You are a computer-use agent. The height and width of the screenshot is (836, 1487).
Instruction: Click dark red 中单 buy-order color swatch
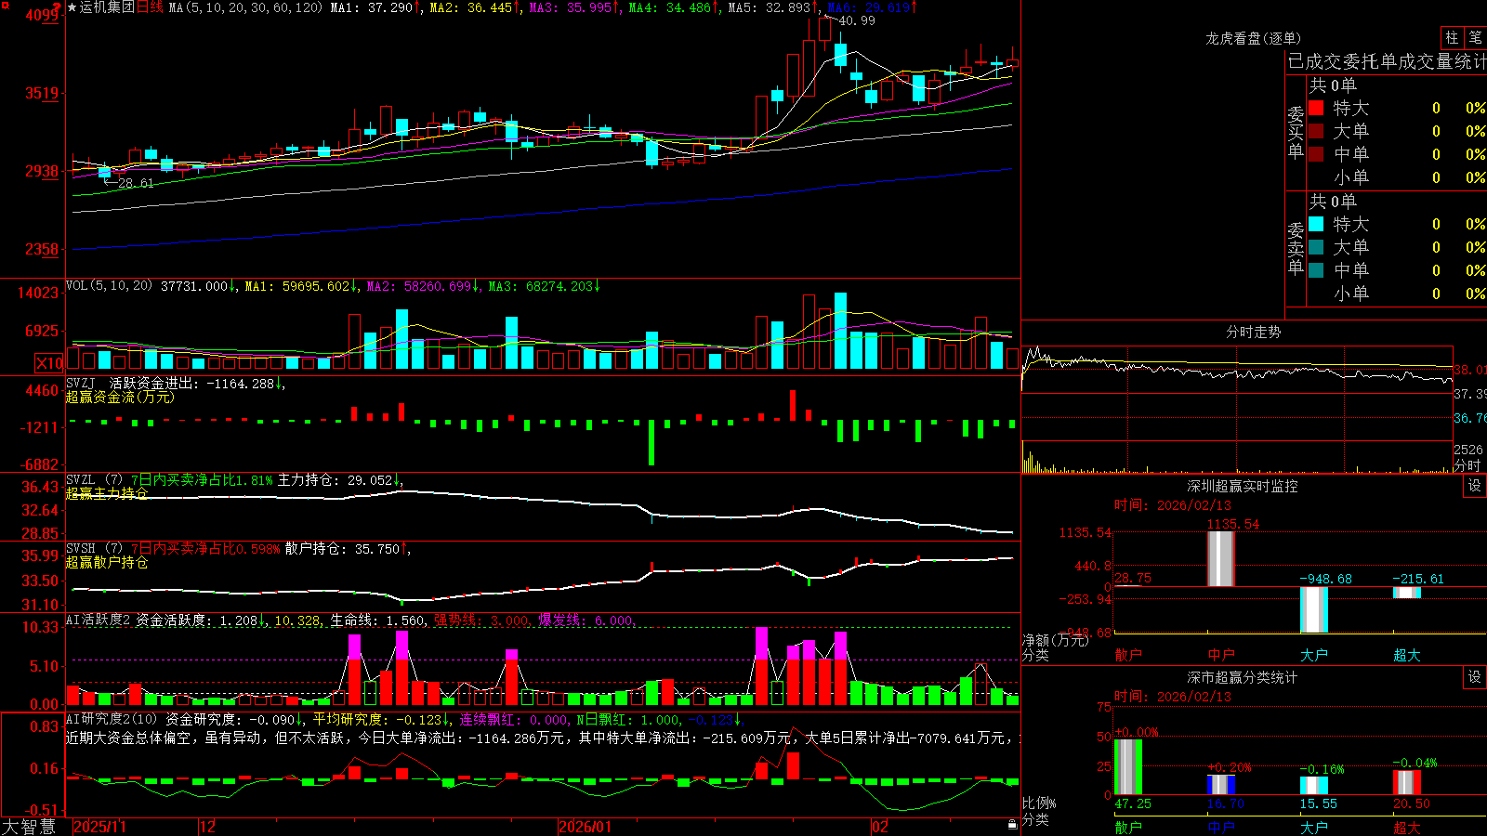pos(1316,154)
